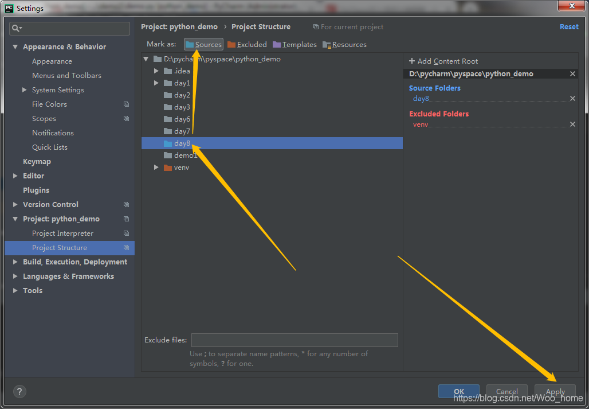The height and width of the screenshot is (409, 589).
Task: Open Menus and Toolbars settings
Action: click(66, 76)
